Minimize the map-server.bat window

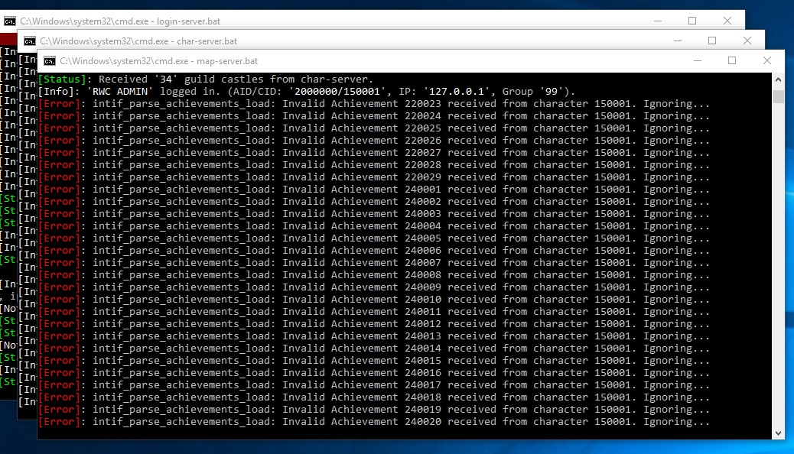(x=698, y=60)
